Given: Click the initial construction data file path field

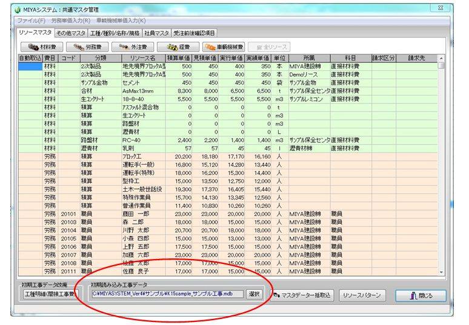Looking at the screenshot, I should (167, 294).
